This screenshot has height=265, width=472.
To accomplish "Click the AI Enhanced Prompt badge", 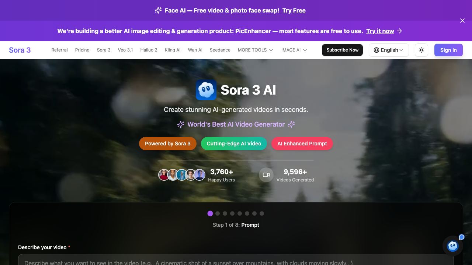I will click(x=302, y=144).
